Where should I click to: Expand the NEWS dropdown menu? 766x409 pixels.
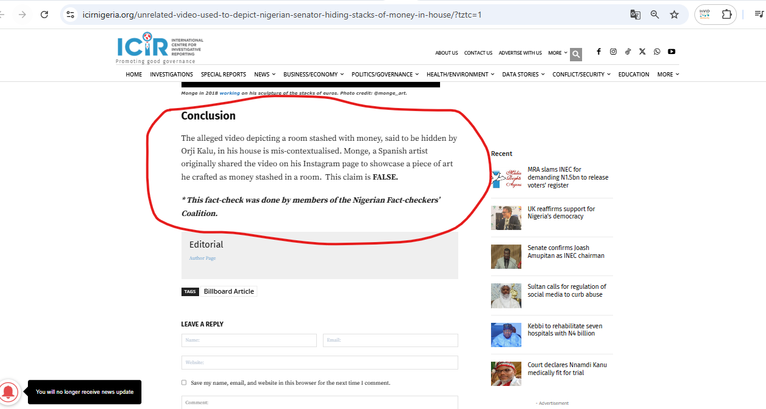(x=265, y=75)
